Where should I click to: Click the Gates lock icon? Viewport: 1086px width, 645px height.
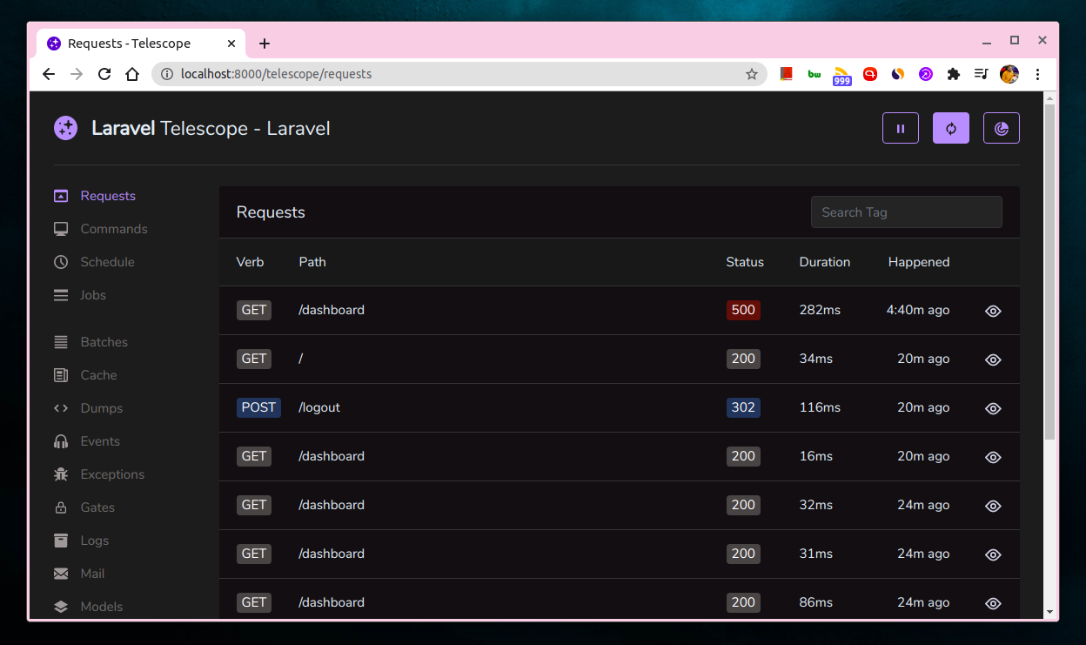pyautogui.click(x=61, y=507)
